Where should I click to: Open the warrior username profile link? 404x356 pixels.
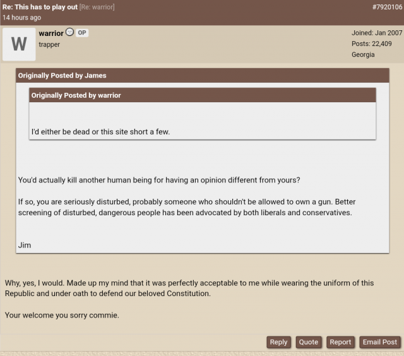click(51, 33)
